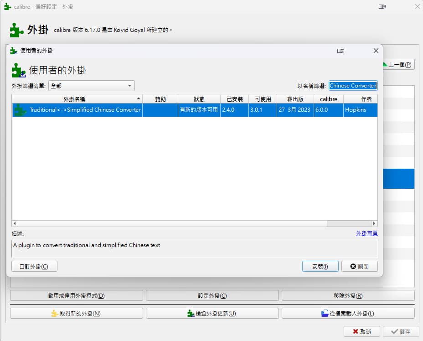Click the 設定外掛 button
Screen dimensions: 423x341
(x=212, y=295)
